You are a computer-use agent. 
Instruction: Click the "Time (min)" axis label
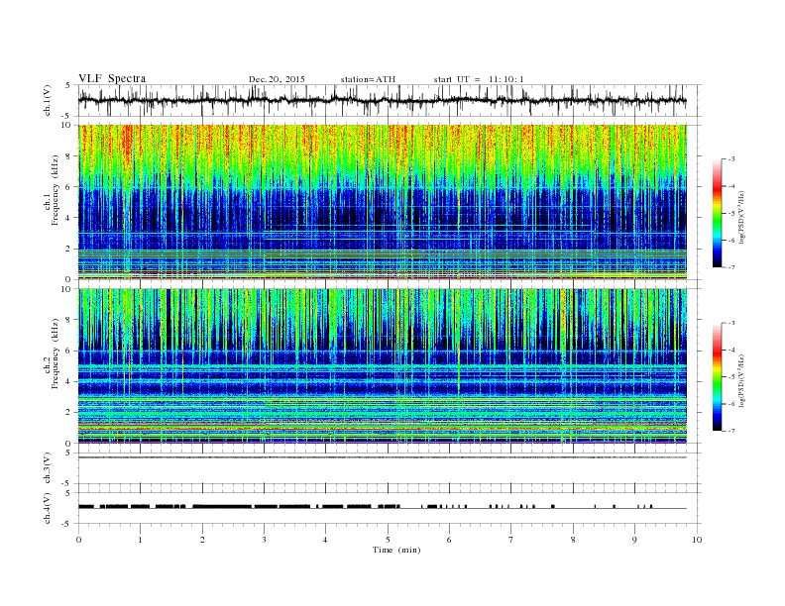coord(396,550)
